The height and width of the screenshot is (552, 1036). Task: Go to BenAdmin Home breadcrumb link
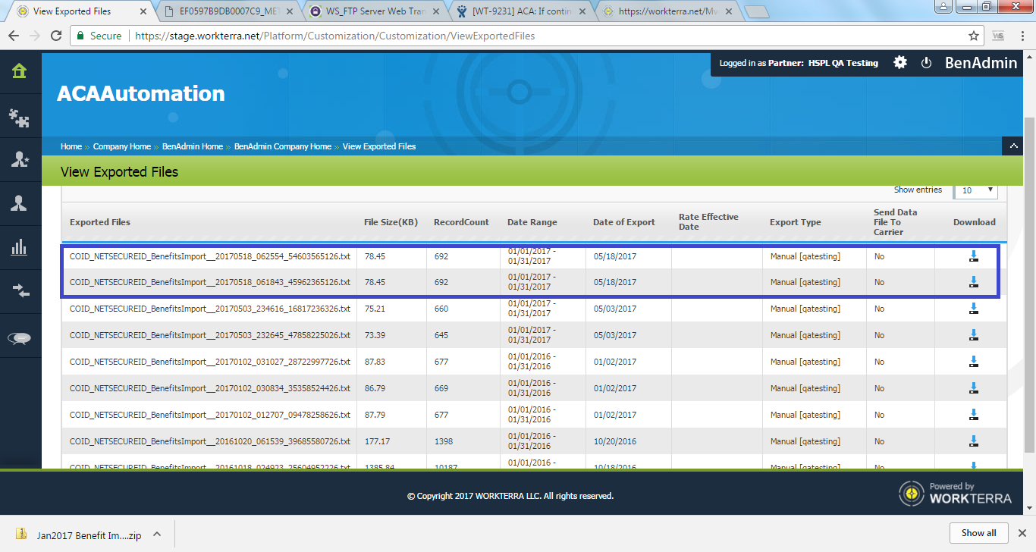click(193, 146)
